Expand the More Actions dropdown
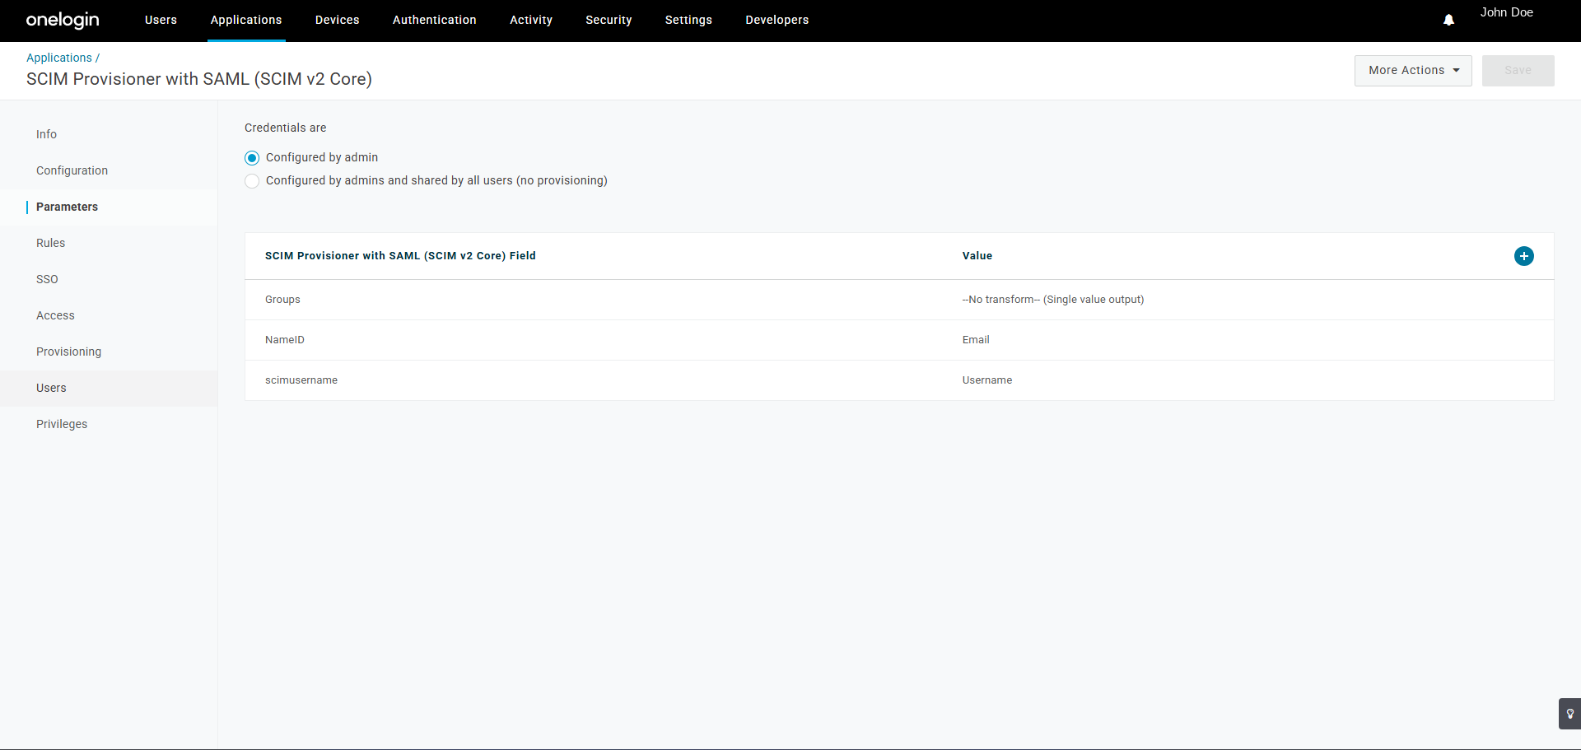 point(1413,71)
